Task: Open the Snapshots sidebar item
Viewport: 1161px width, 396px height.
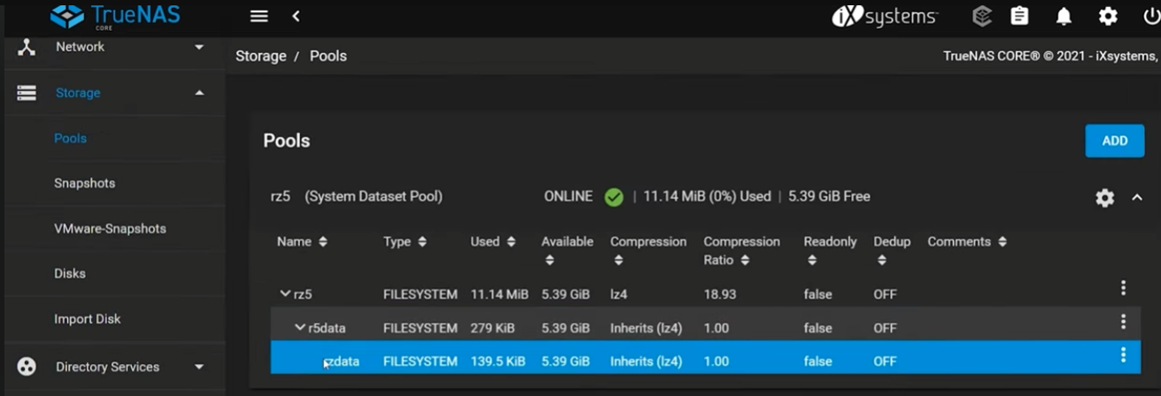Action: point(85,183)
